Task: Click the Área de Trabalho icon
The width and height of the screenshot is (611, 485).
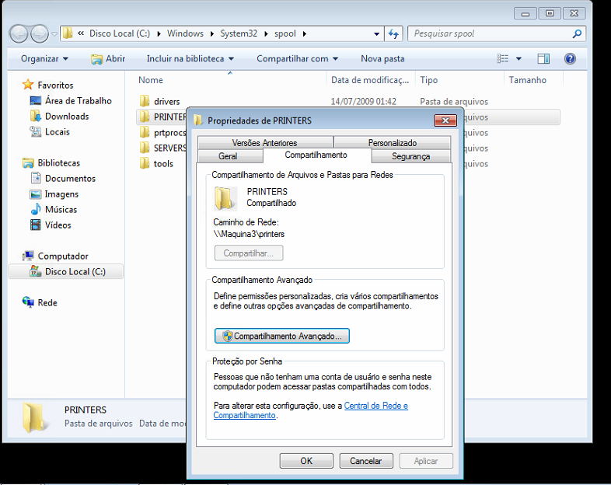Action: pos(36,100)
